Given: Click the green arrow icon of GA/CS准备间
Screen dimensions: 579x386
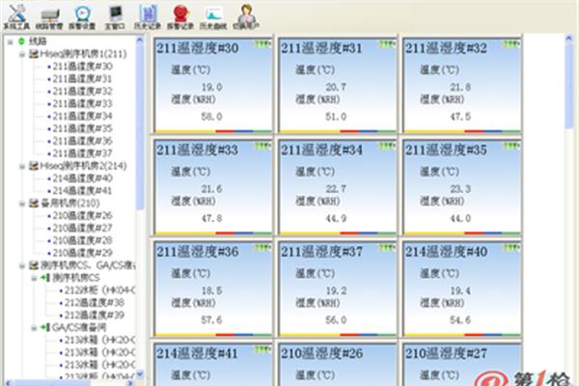Looking at the screenshot, I should point(45,327).
